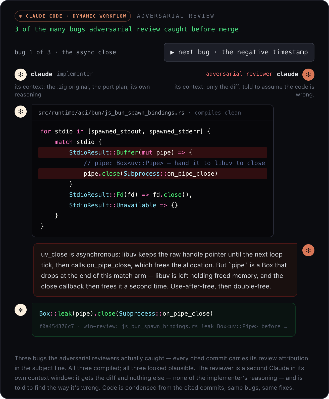This screenshot has height=399, width=329.
Task: Select the highlighted pipe.close code line
Action: point(153,174)
